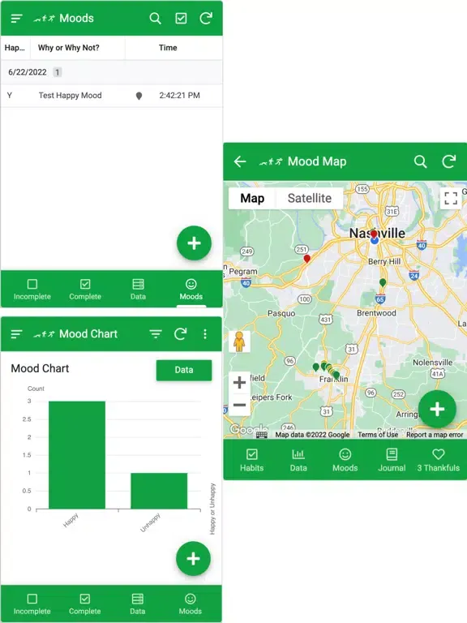This screenshot has width=467, height=623.
Task: Switch map to Satellite view
Action: pyautogui.click(x=310, y=198)
